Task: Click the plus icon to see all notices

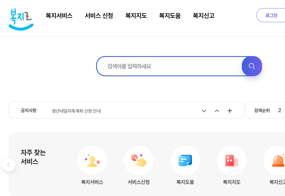Action: [230, 111]
